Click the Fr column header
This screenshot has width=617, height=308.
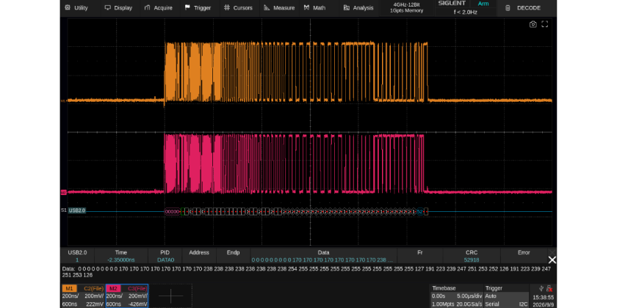(420, 252)
